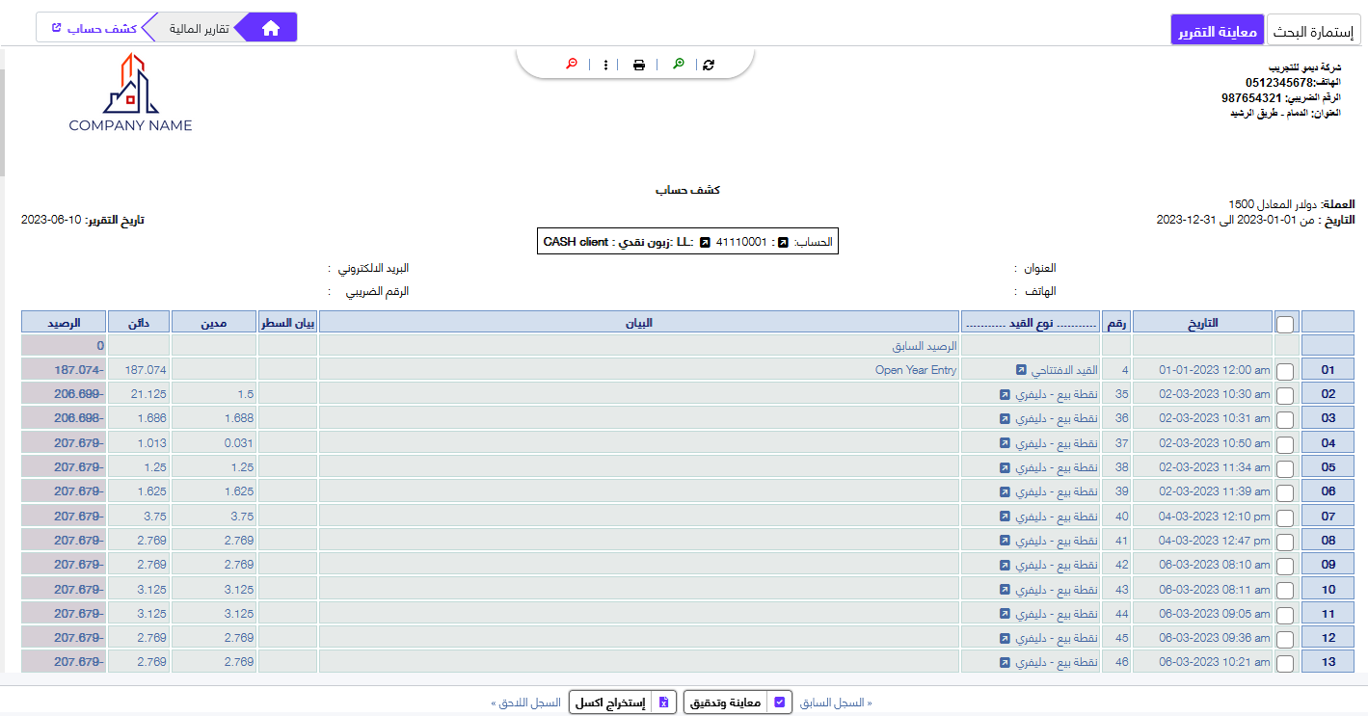This screenshot has width=1368, height=716.
Task: Open the vertical dots options icon
Action: [604, 64]
